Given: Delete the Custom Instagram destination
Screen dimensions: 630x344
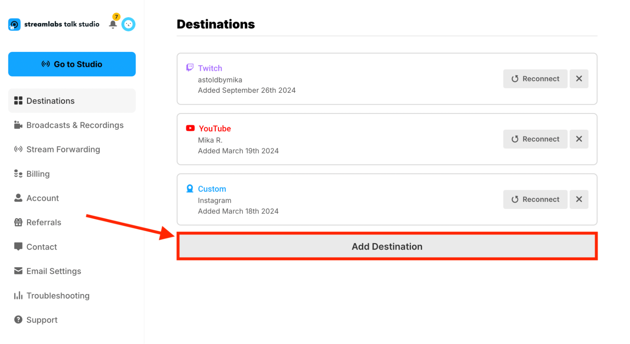Looking at the screenshot, I should click(x=579, y=199).
